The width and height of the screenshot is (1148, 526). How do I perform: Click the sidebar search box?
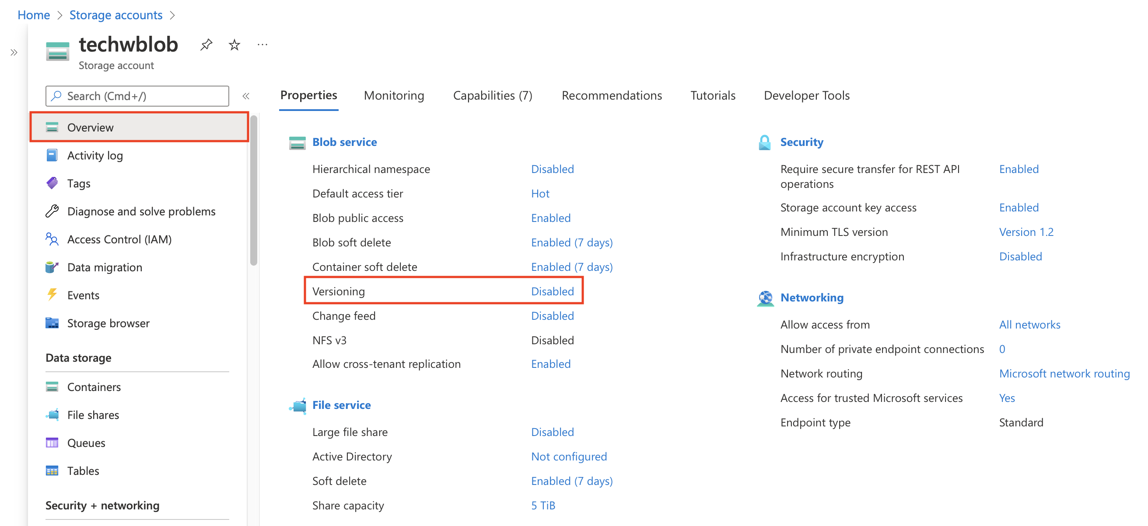(x=137, y=96)
